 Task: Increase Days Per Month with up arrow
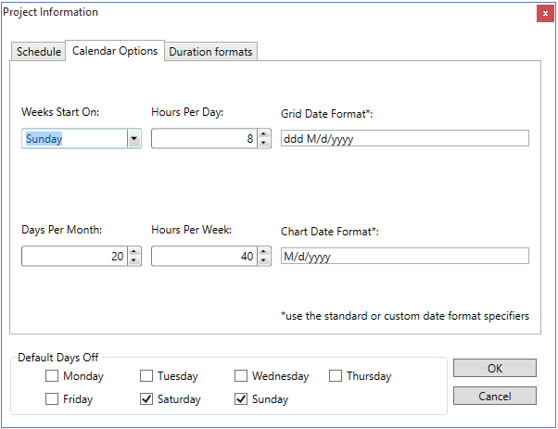pyautogui.click(x=134, y=252)
